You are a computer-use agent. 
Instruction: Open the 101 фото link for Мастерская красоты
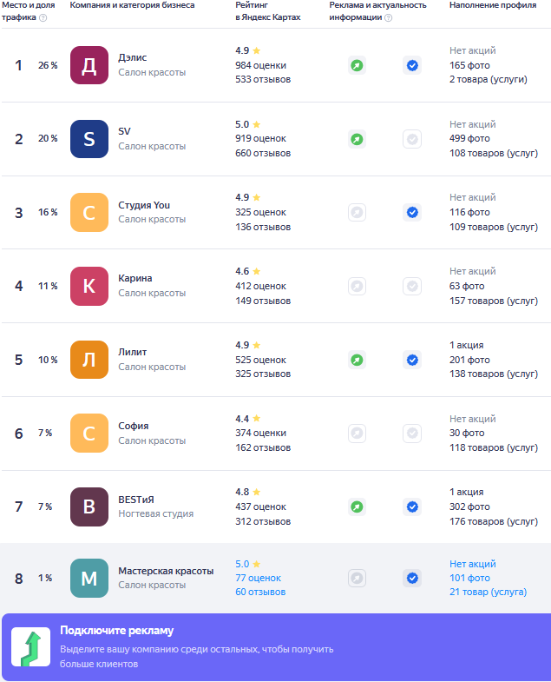pos(469,578)
